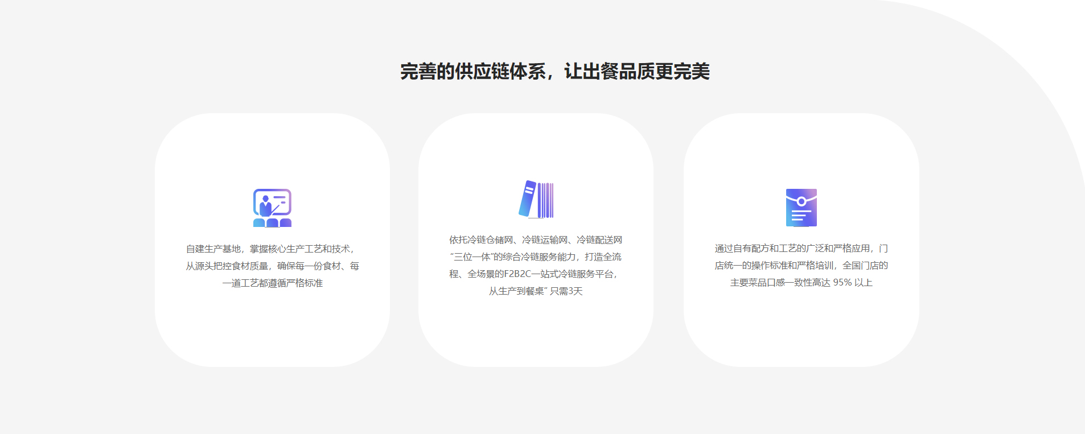Click the line "从生产到餐桌 只需3天"
The image size is (1085, 434).
pyautogui.click(x=535, y=291)
